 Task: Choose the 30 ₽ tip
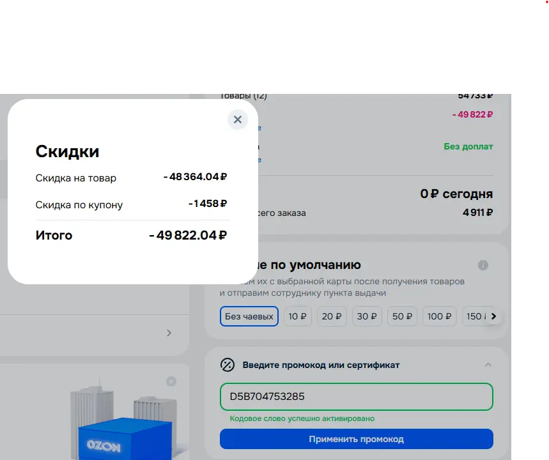click(367, 316)
